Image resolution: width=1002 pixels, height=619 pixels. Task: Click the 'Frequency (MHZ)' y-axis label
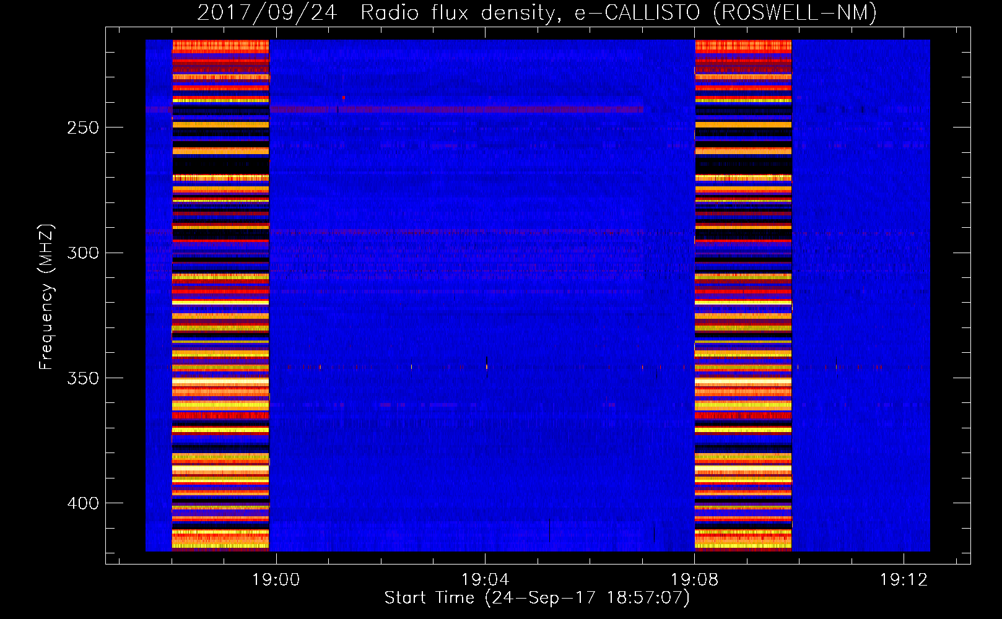(46, 297)
